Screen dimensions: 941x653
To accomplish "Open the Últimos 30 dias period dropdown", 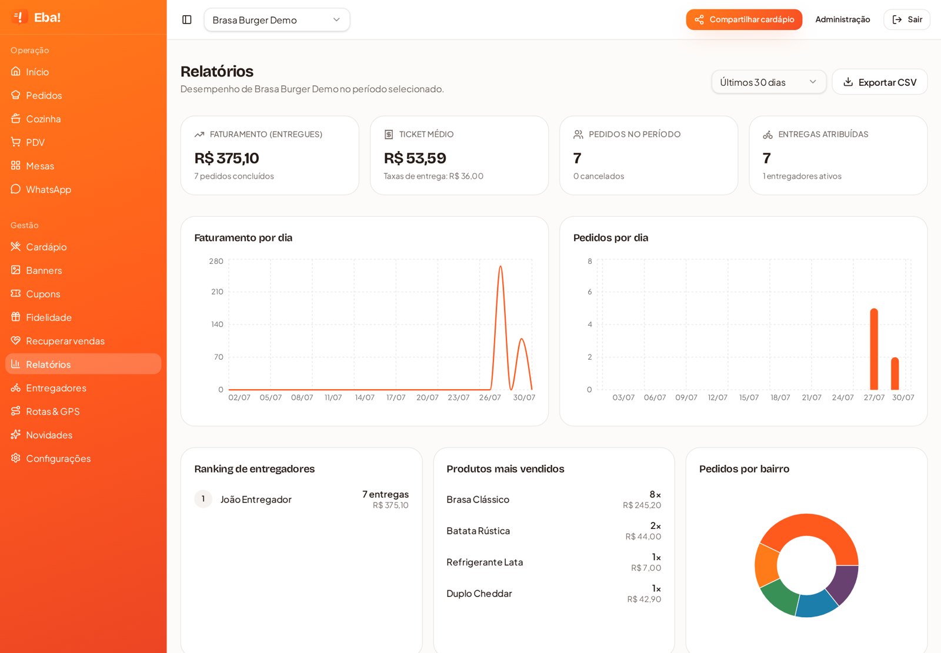I will click(769, 82).
